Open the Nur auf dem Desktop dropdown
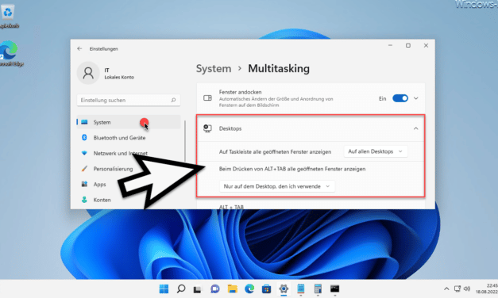The width and height of the screenshot is (498, 298). [277, 186]
